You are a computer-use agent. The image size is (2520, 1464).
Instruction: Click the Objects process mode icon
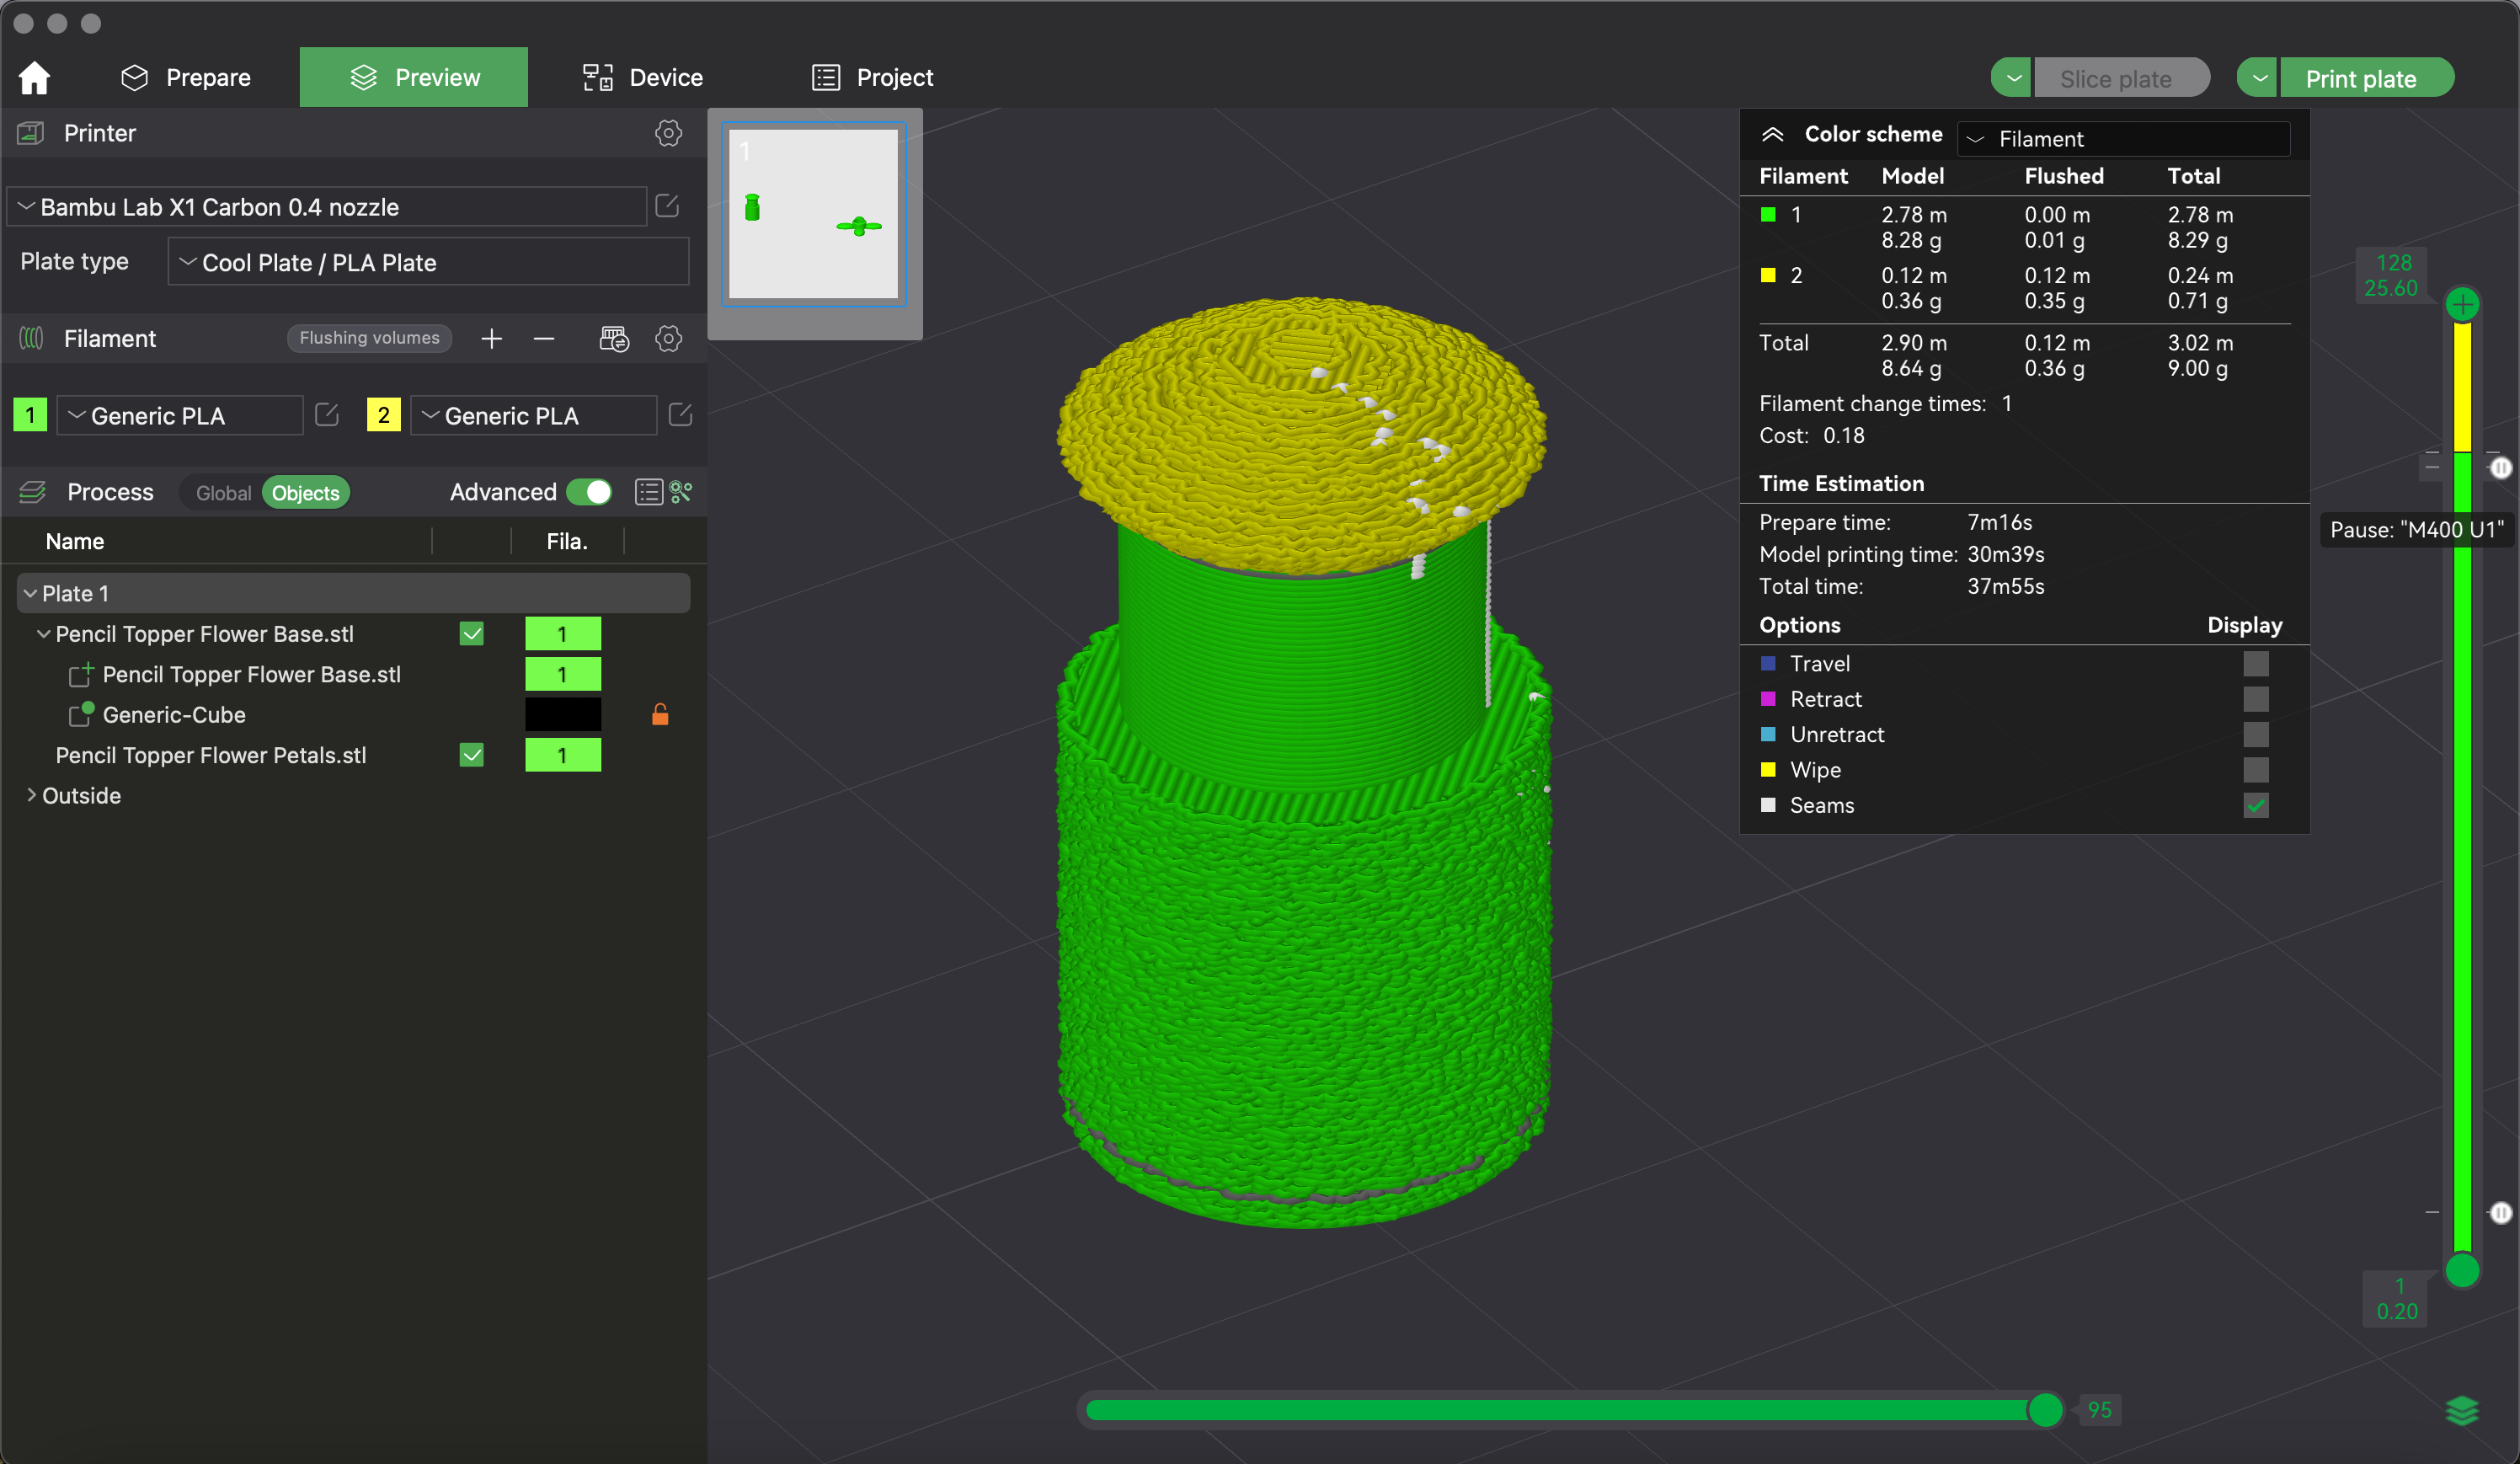coord(307,491)
